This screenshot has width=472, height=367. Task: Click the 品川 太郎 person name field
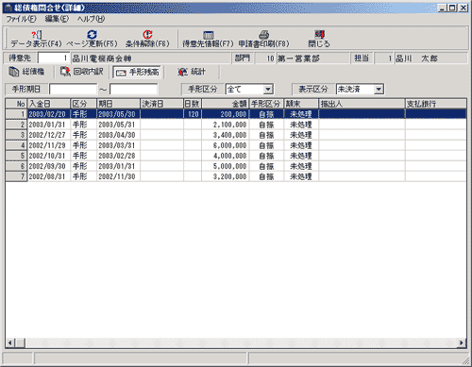(430, 58)
